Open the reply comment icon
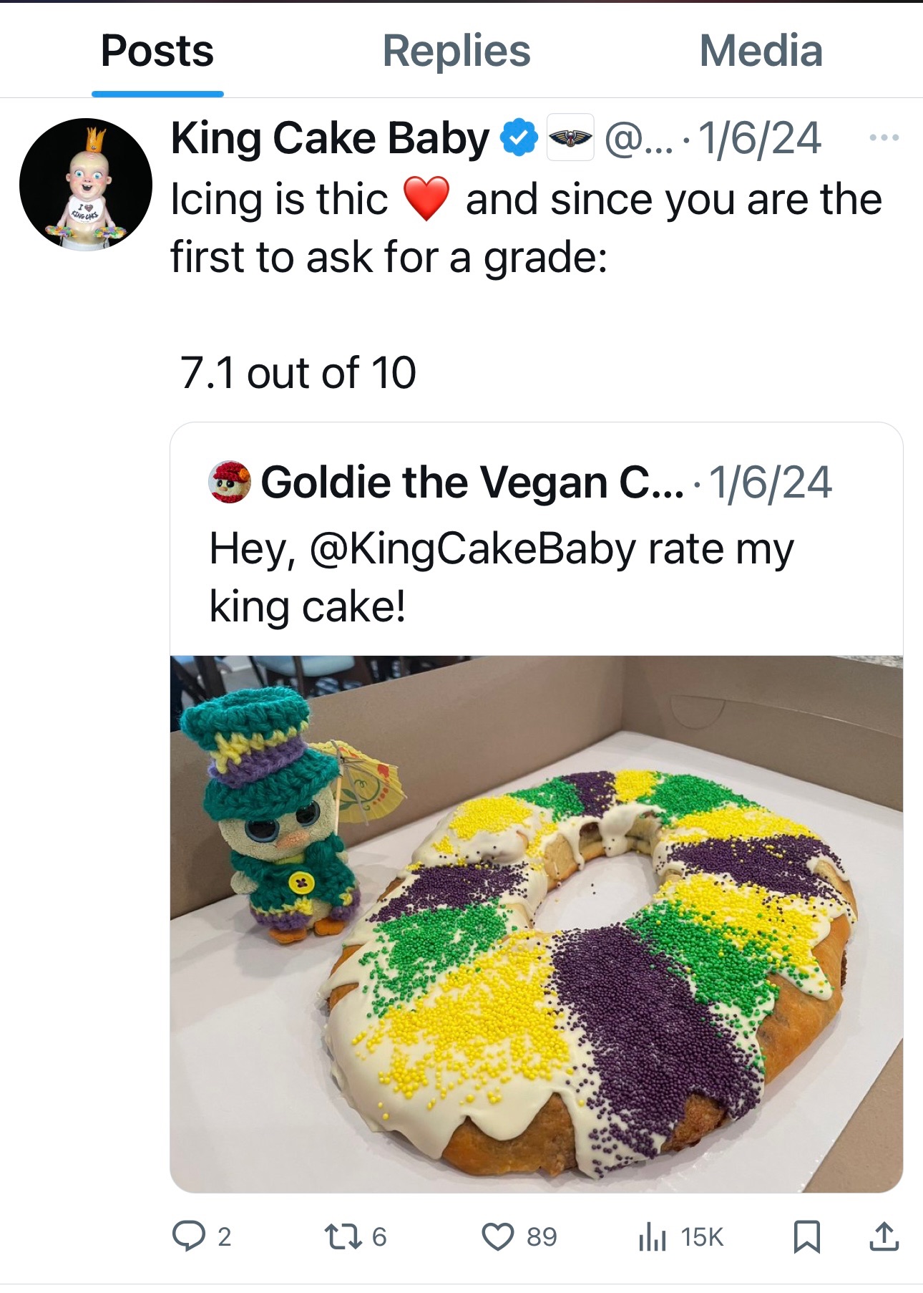Image resolution: width=923 pixels, height=1293 pixels. tap(188, 1236)
